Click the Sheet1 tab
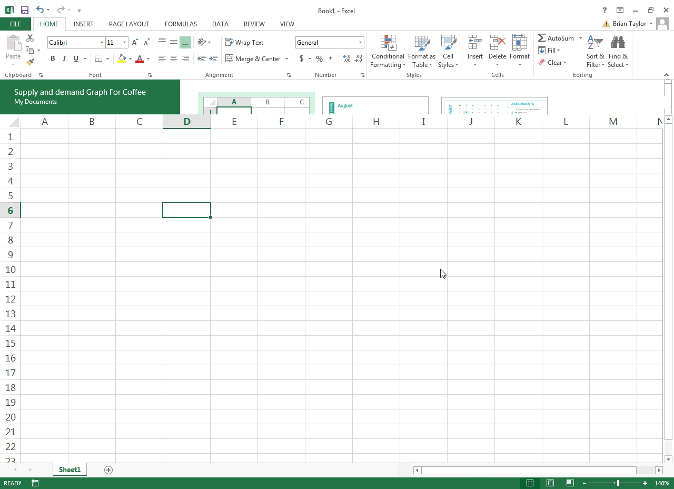 tap(70, 470)
